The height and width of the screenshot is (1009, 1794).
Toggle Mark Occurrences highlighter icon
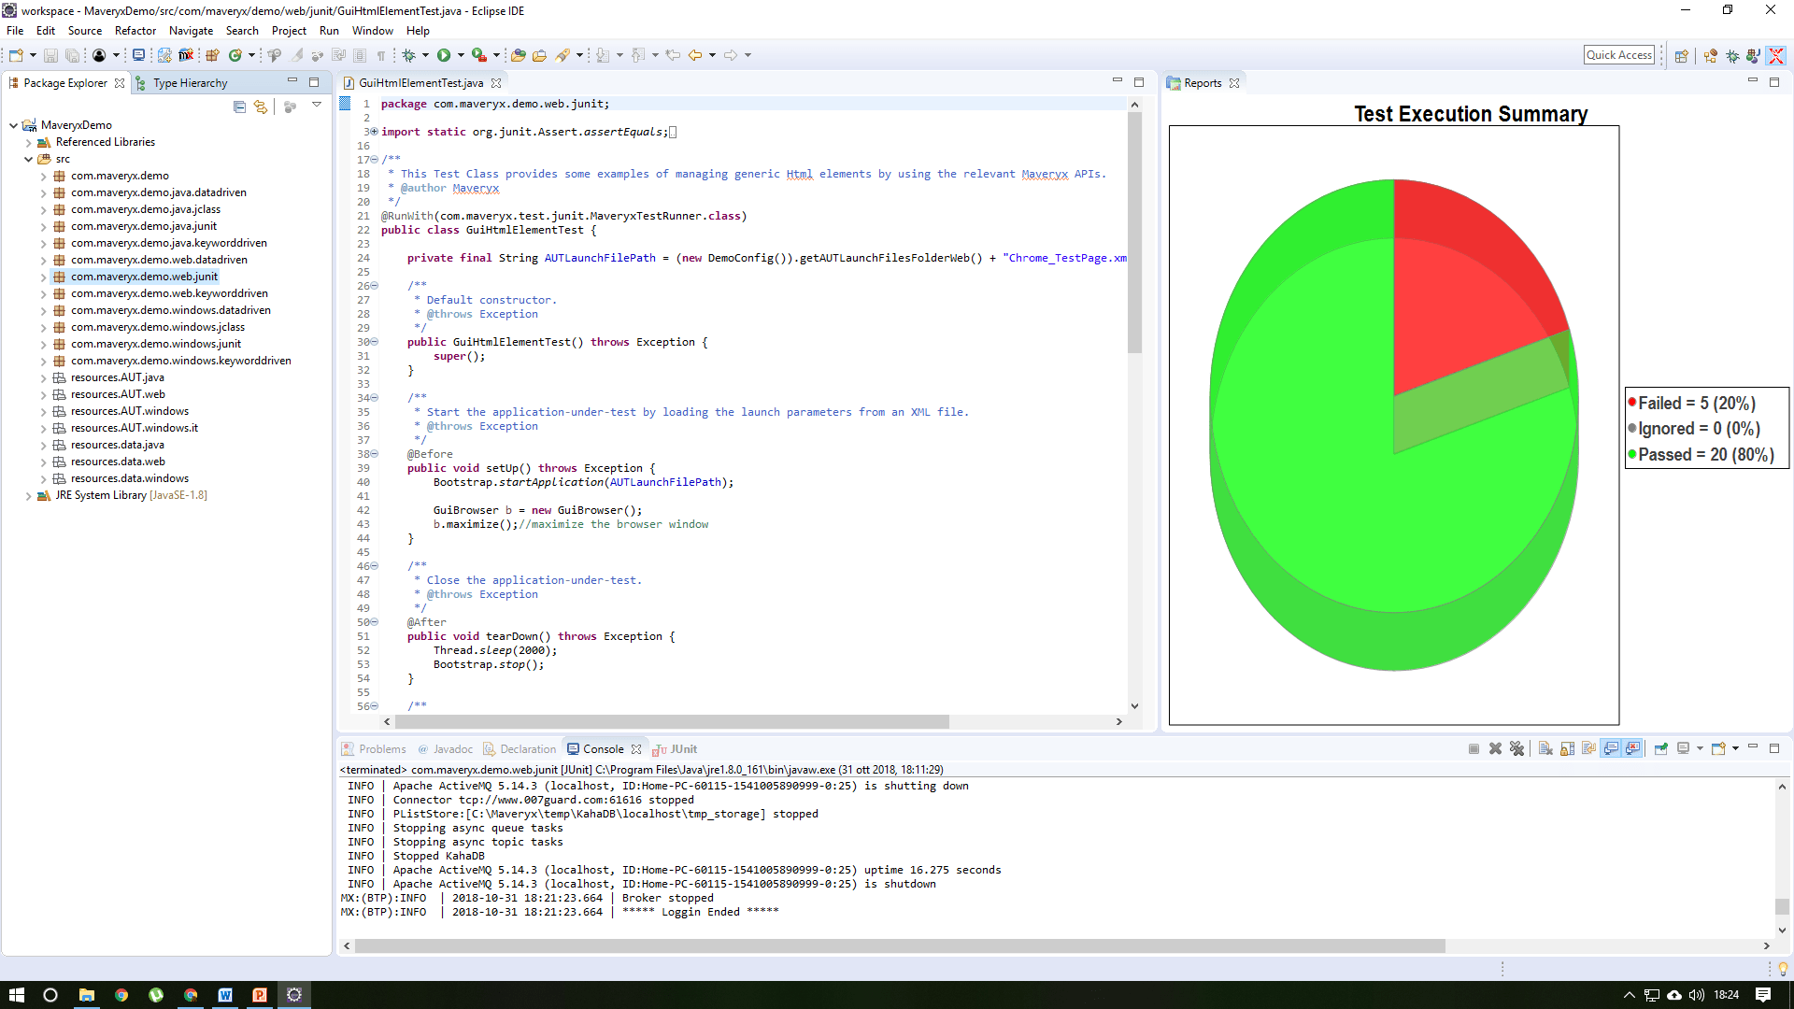296,55
